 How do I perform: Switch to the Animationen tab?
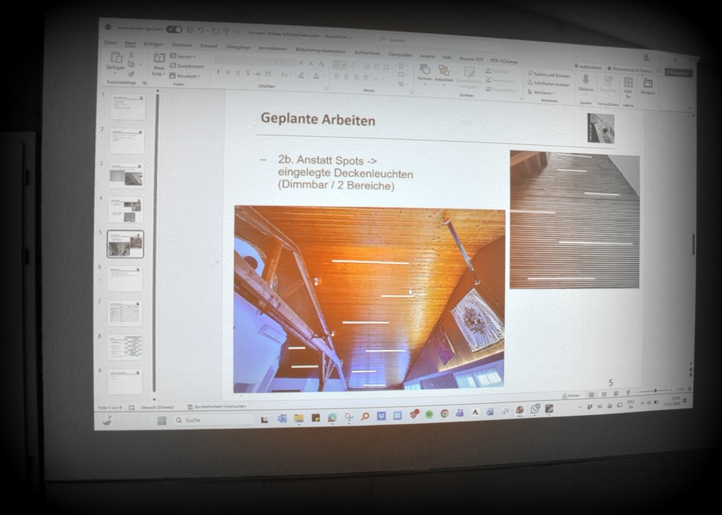(x=273, y=48)
